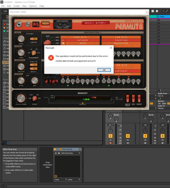This screenshot has height=188, width=170.
Task: Adjust the MIDI CONTROL slider switch
Action: pos(63,24)
